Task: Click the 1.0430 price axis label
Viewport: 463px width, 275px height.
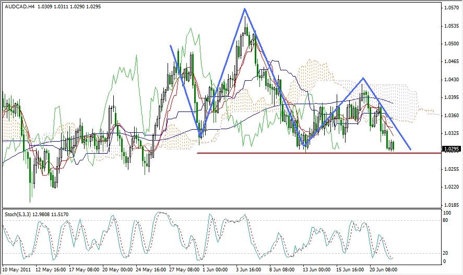Action: click(451, 80)
